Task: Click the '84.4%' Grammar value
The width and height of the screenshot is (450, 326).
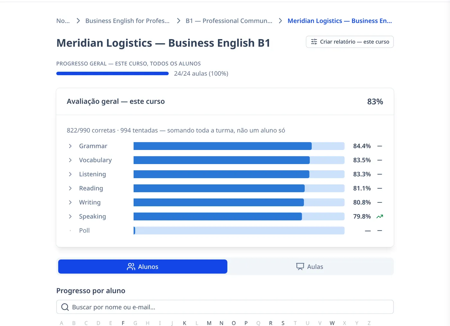Action: [362, 146]
